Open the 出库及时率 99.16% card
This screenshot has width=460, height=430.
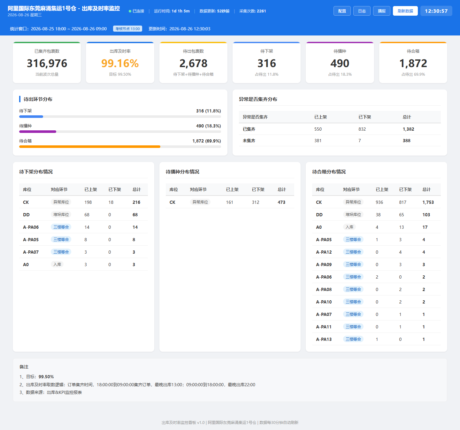point(120,63)
